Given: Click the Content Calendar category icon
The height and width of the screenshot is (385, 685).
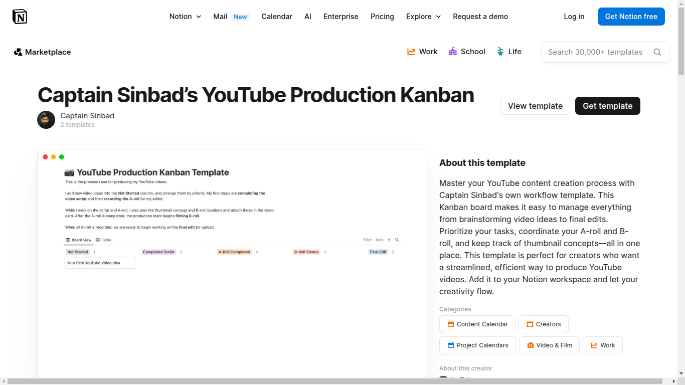Looking at the screenshot, I should [x=451, y=324].
